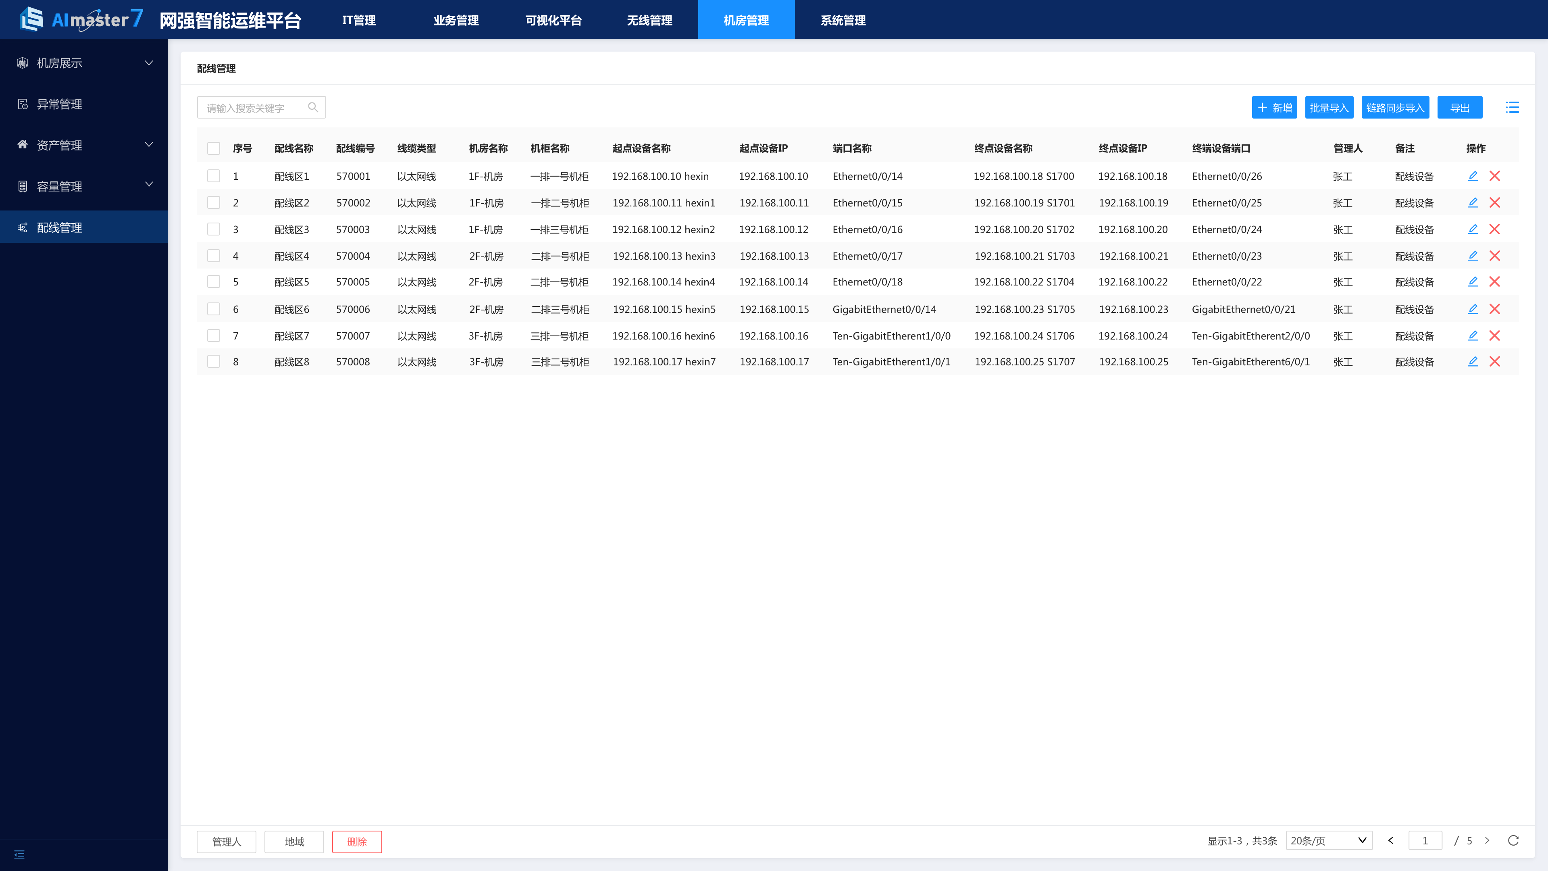Delete row 配线区7 with red X
1548x871 pixels.
tap(1494, 335)
